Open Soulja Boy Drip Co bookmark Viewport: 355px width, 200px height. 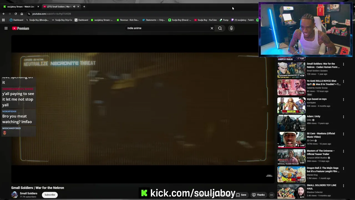tap(62, 20)
